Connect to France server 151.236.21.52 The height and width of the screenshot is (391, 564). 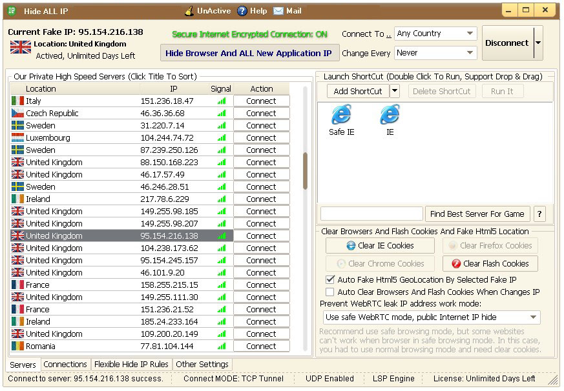[262, 310]
